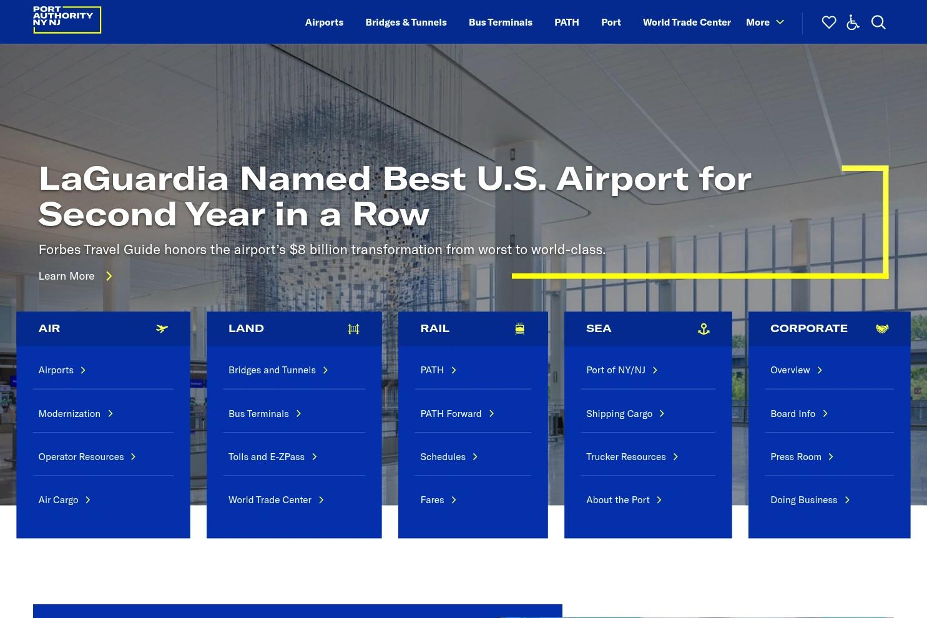Open the PATH top menu
The width and height of the screenshot is (927, 618).
tap(567, 22)
